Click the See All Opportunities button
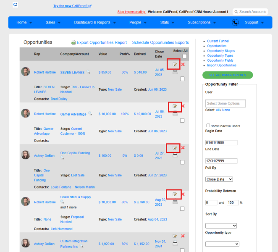The width and height of the screenshot is (278, 252). coord(228,75)
